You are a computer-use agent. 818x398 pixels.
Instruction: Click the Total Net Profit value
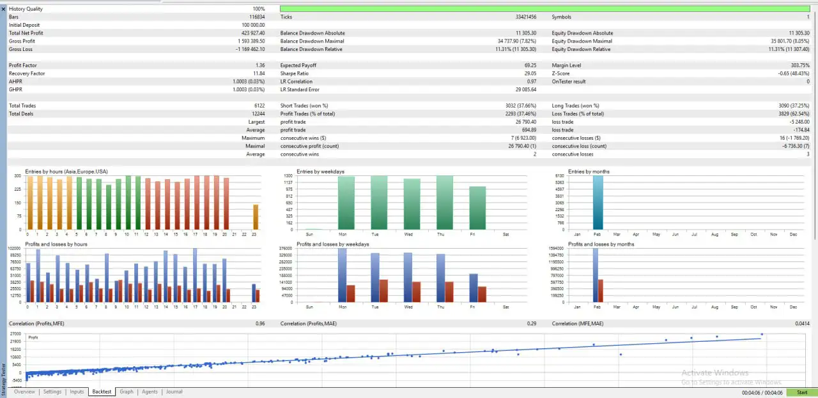click(251, 33)
